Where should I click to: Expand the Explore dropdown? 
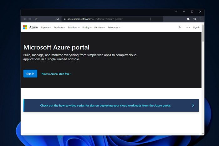pyautogui.click(x=46, y=28)
